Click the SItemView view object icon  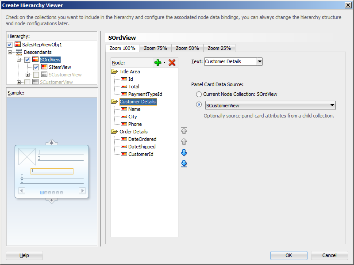tap(44, 67)
